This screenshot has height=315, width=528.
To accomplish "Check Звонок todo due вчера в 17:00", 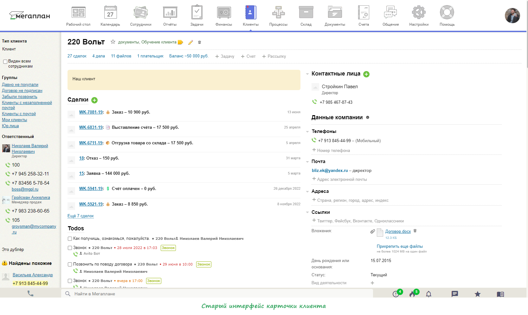I will [70, 281].
